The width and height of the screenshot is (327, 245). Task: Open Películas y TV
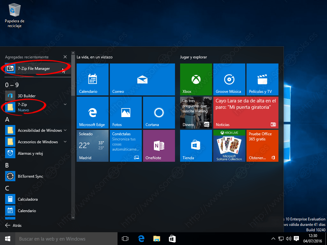262,79
